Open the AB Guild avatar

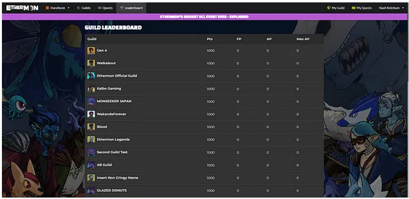tap(91, 165)
